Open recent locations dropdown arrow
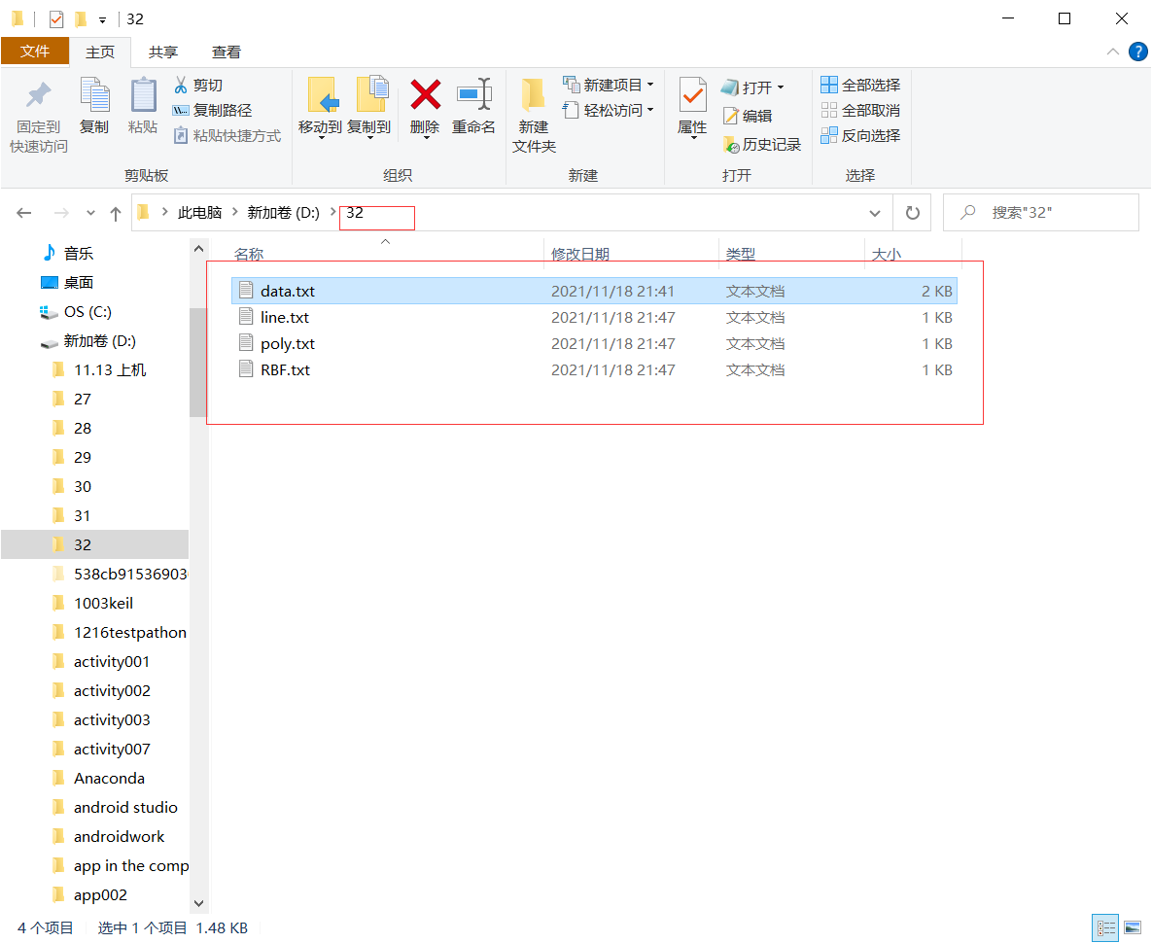Viewport: 1152px width, 943px height. click(90, 213)
